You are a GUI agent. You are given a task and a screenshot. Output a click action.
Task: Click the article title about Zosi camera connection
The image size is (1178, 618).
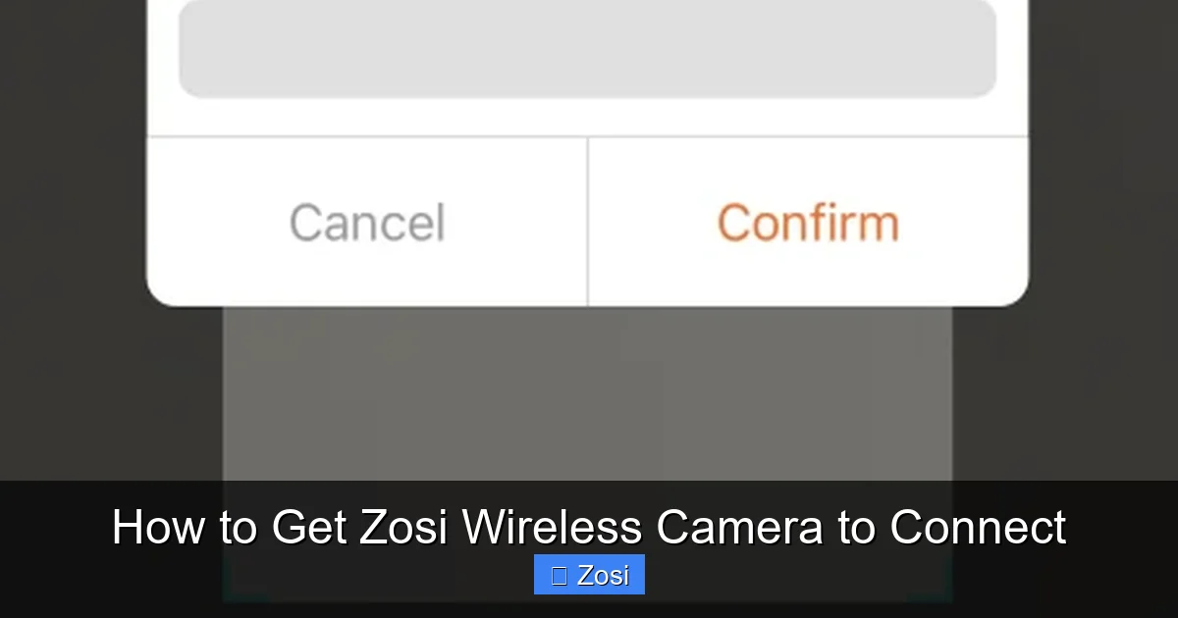pyautogui.click(x=589, y=527)
